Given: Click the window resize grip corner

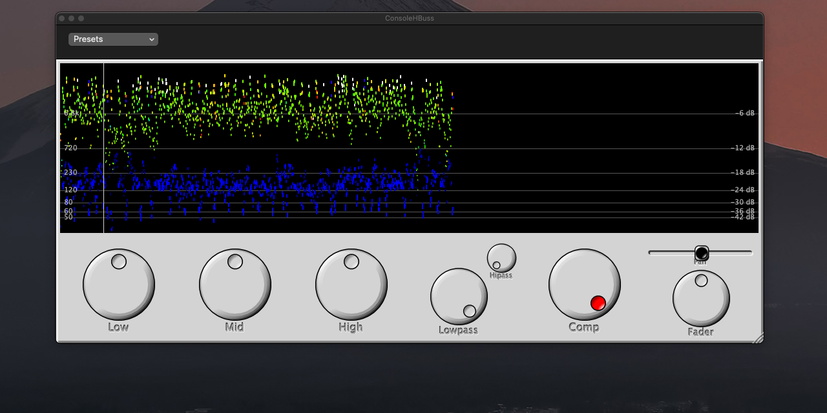Looking at the screenshot, I should click(758, 337).
